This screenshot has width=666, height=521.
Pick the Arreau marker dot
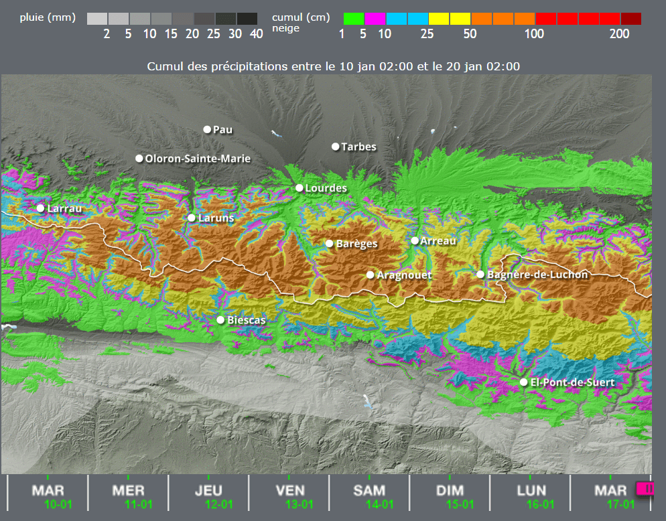(x=415, y=241)
